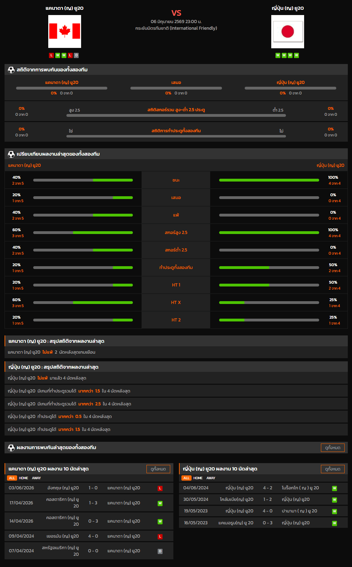
Task: Click the W result badge in 04/06/2024 row
Action: (x=335, y=488)
